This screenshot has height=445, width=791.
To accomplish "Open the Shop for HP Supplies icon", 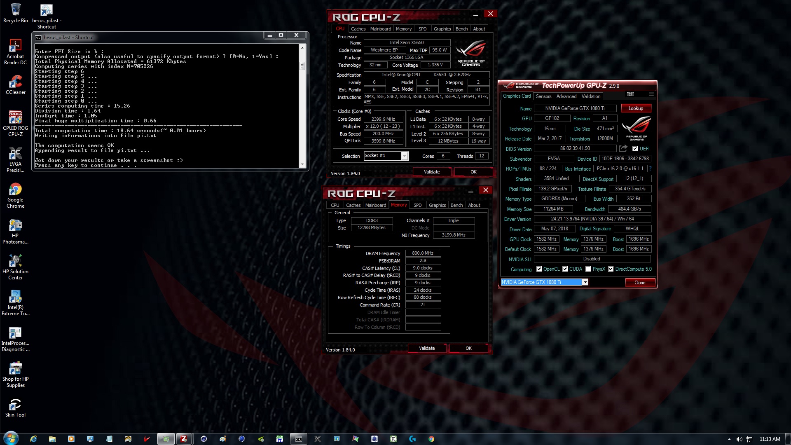I will pyautogui.click(x=15, y=375).
